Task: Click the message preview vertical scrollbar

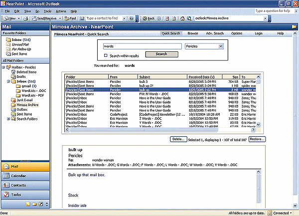Action: point(258,188)
